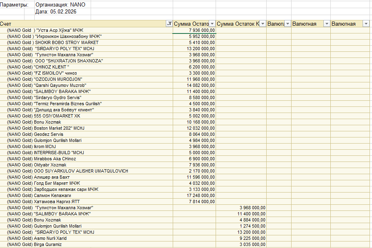Open filter dropdown of the Валютная column beside Валюта

pos(327,24)
